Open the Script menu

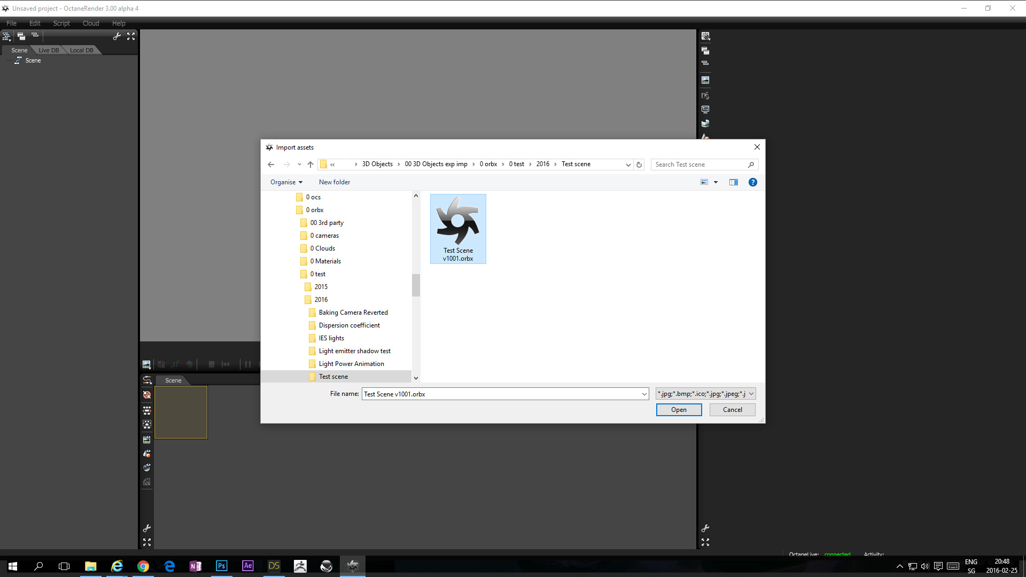click(61, 23)
